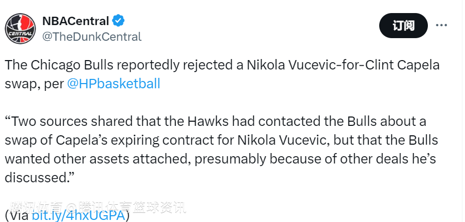Click the blue verified badge

pos(119,21)
